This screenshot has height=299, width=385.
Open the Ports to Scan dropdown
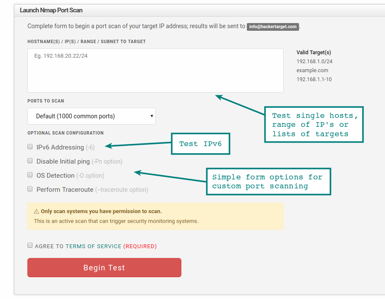coord(92,116)
